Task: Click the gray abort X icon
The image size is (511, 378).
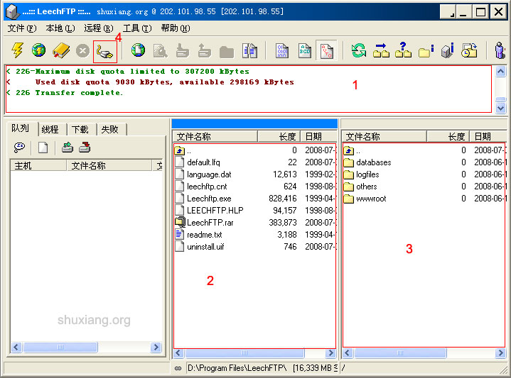Action: click(82, 51)
